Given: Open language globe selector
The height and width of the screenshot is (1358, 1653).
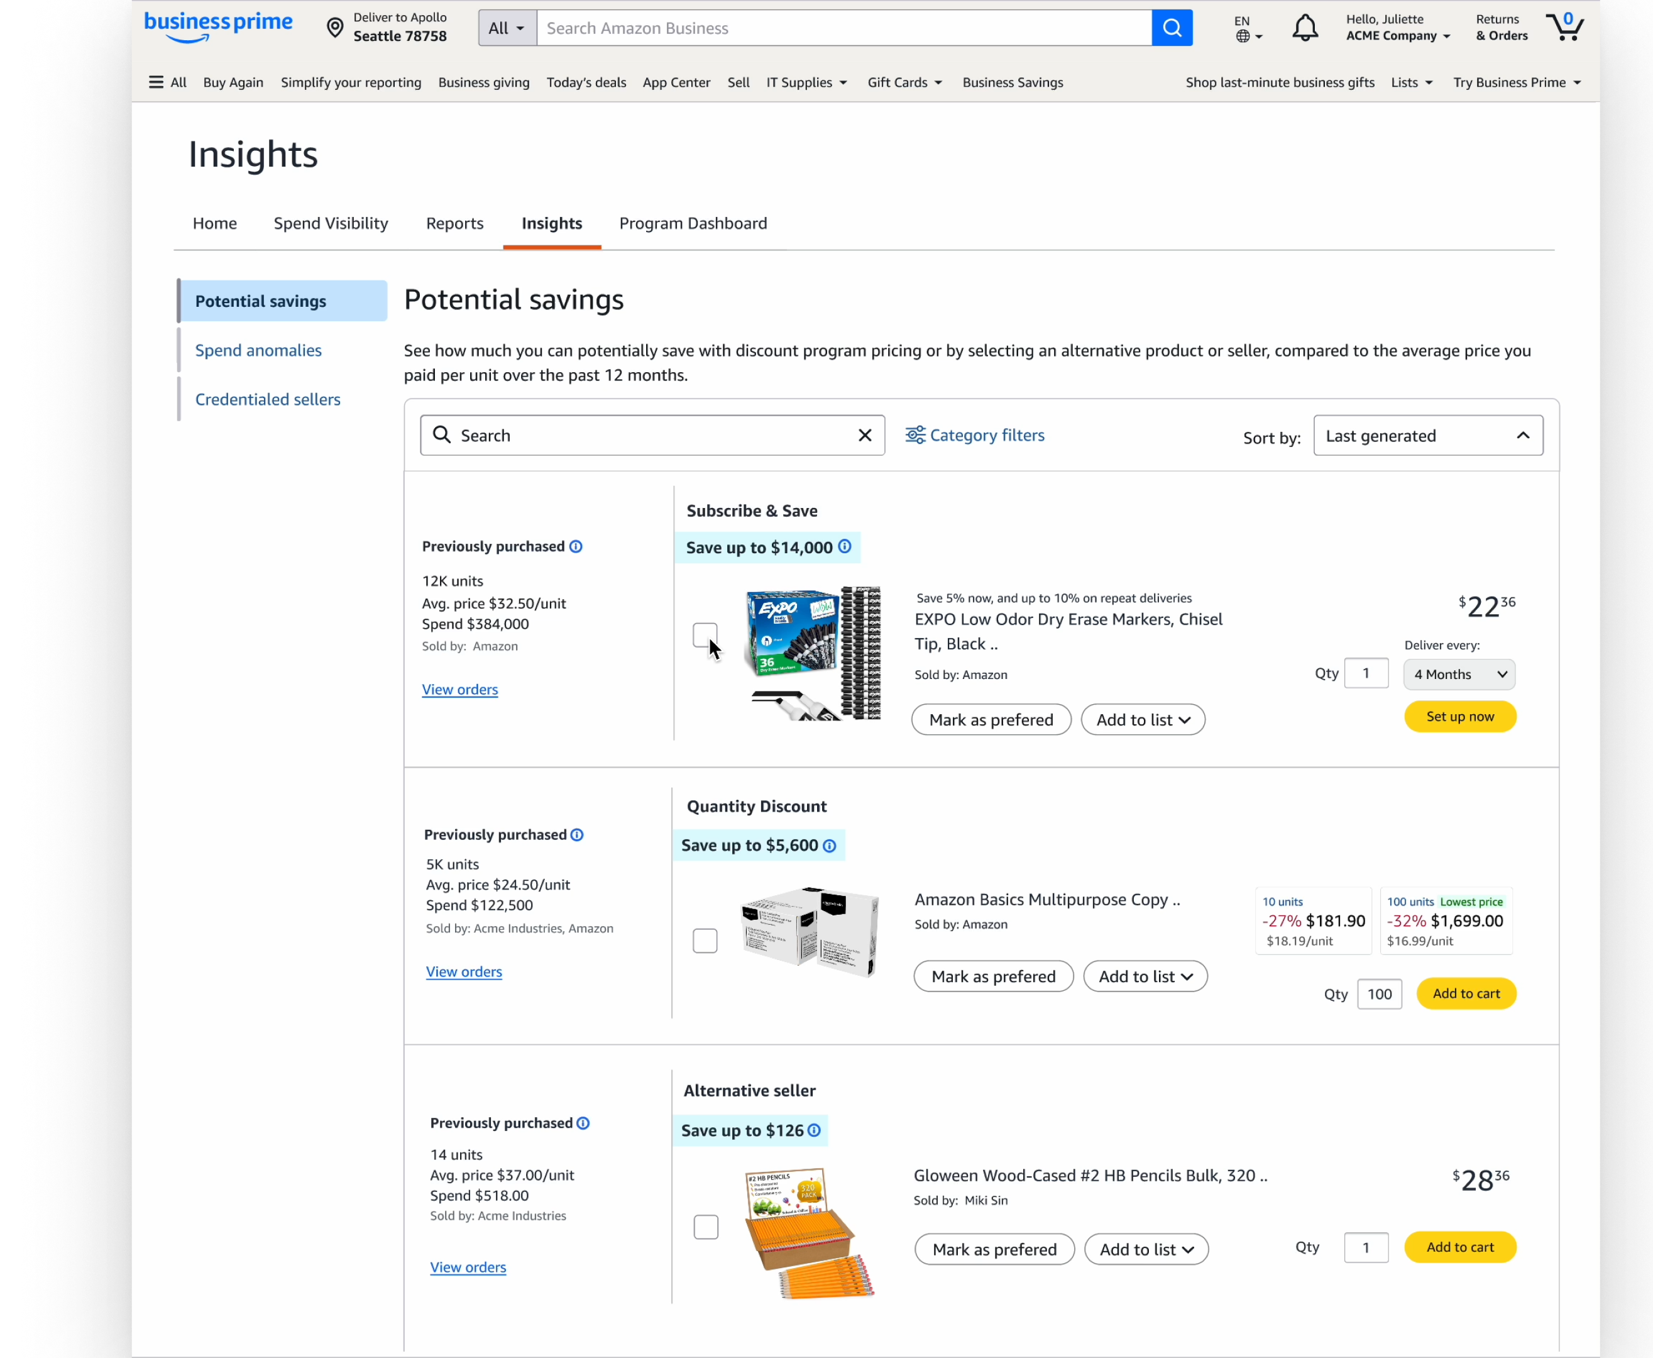Looking at the screenshot, I should click(x=1248, y=28).
